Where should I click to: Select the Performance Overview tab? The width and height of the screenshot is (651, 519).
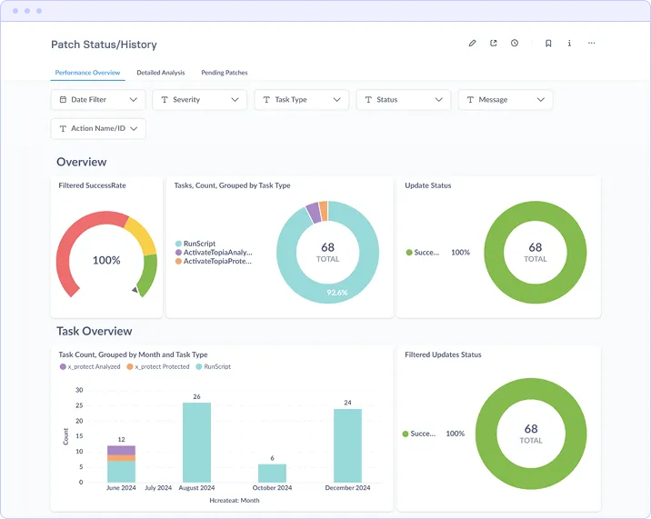tap(87, 73)
